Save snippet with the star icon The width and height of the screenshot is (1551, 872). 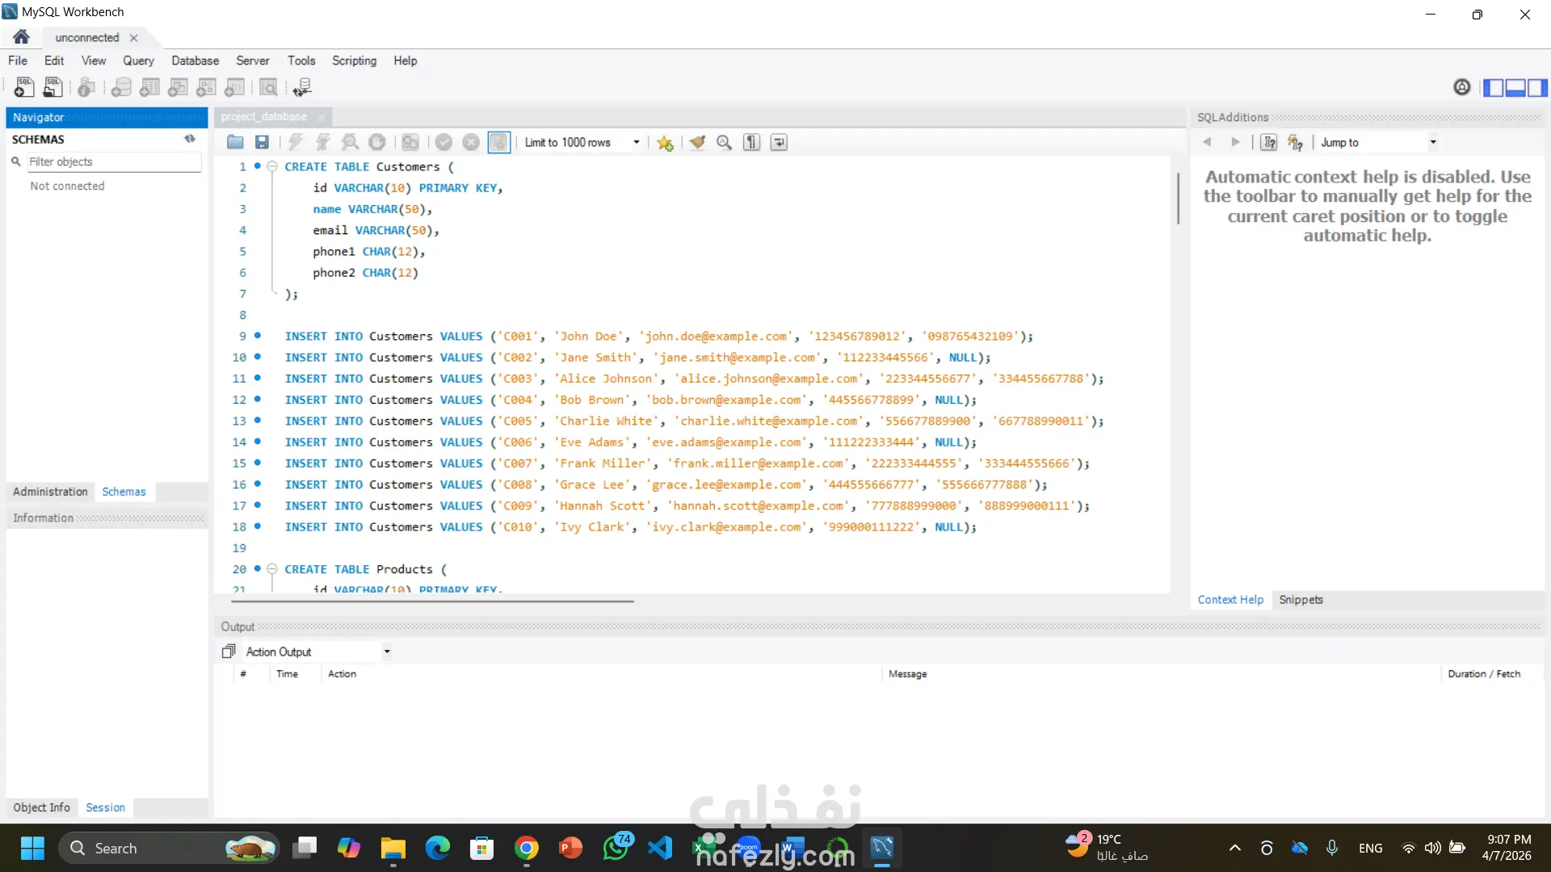click(665, 142)
